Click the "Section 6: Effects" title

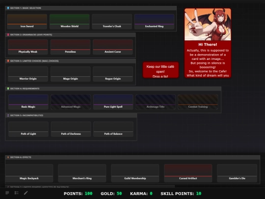coord(21,157)
